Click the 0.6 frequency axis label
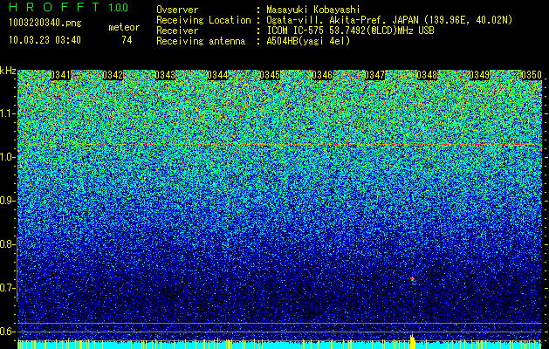 7,332
